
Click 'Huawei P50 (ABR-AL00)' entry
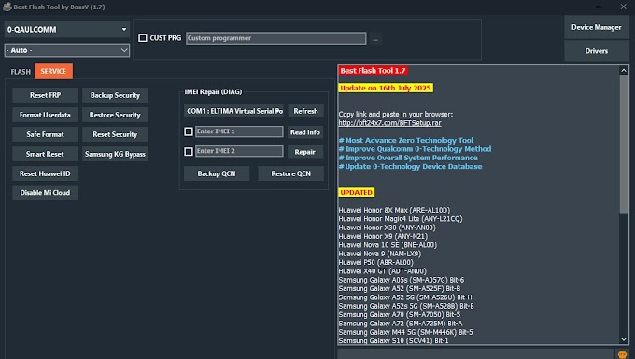pyautogui.click(x=375, y=262)
